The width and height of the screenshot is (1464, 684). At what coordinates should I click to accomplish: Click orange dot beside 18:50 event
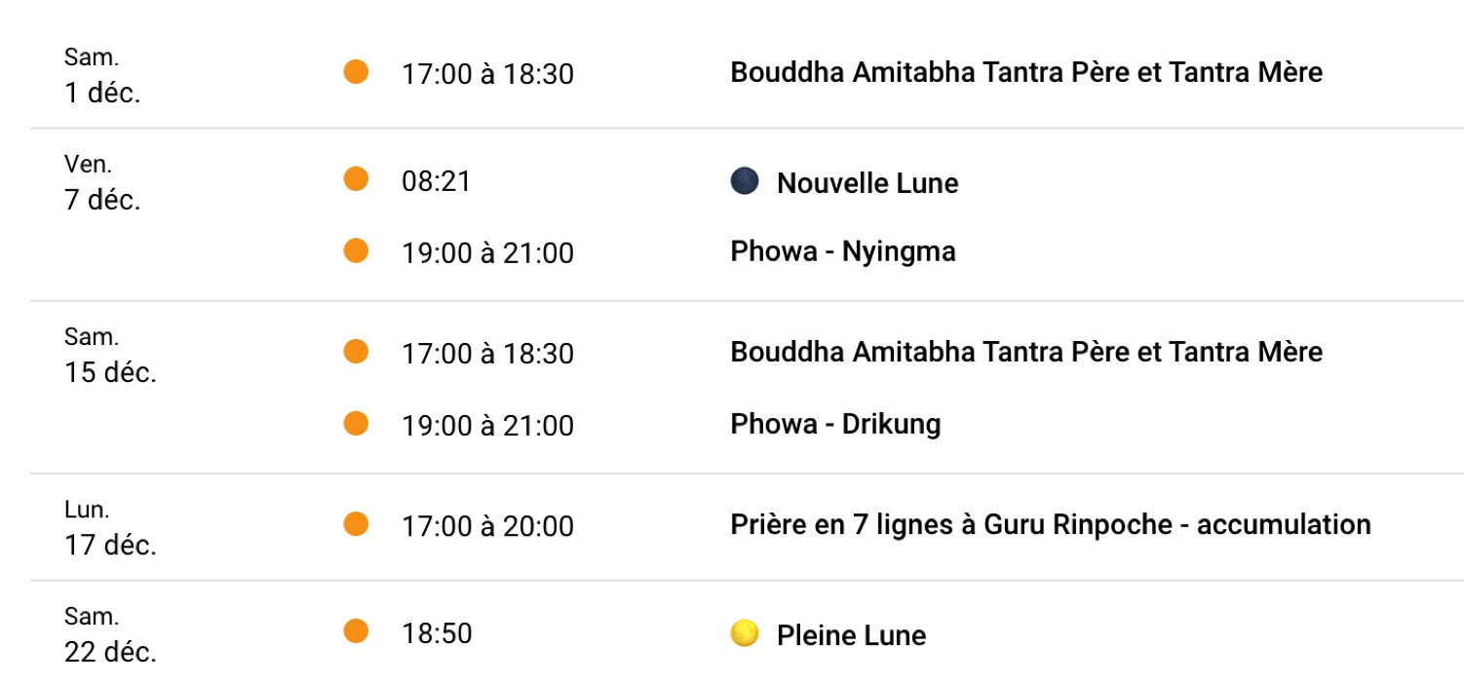point(357,631)
